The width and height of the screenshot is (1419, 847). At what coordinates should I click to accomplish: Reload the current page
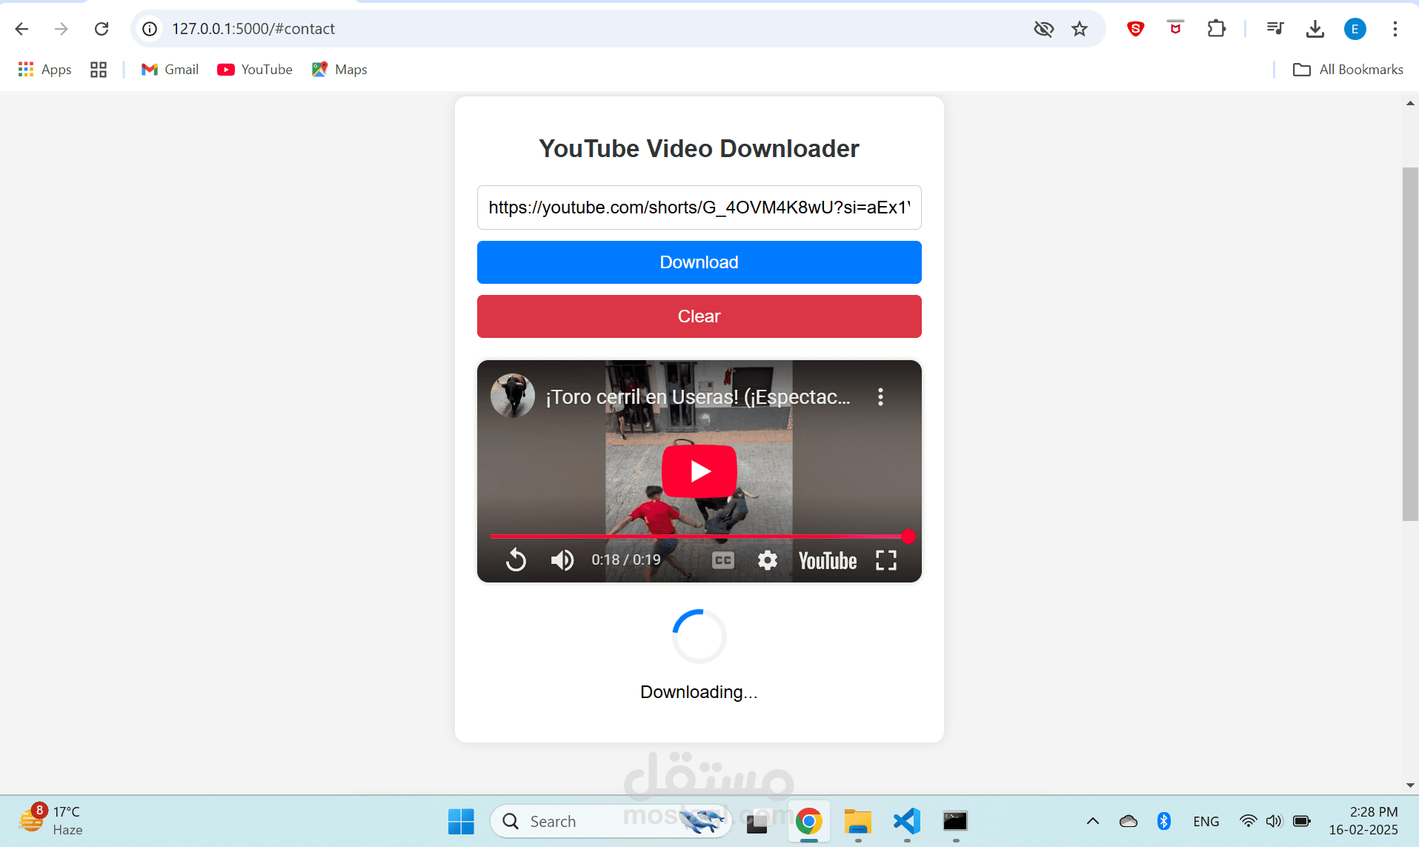coord(102,29)
